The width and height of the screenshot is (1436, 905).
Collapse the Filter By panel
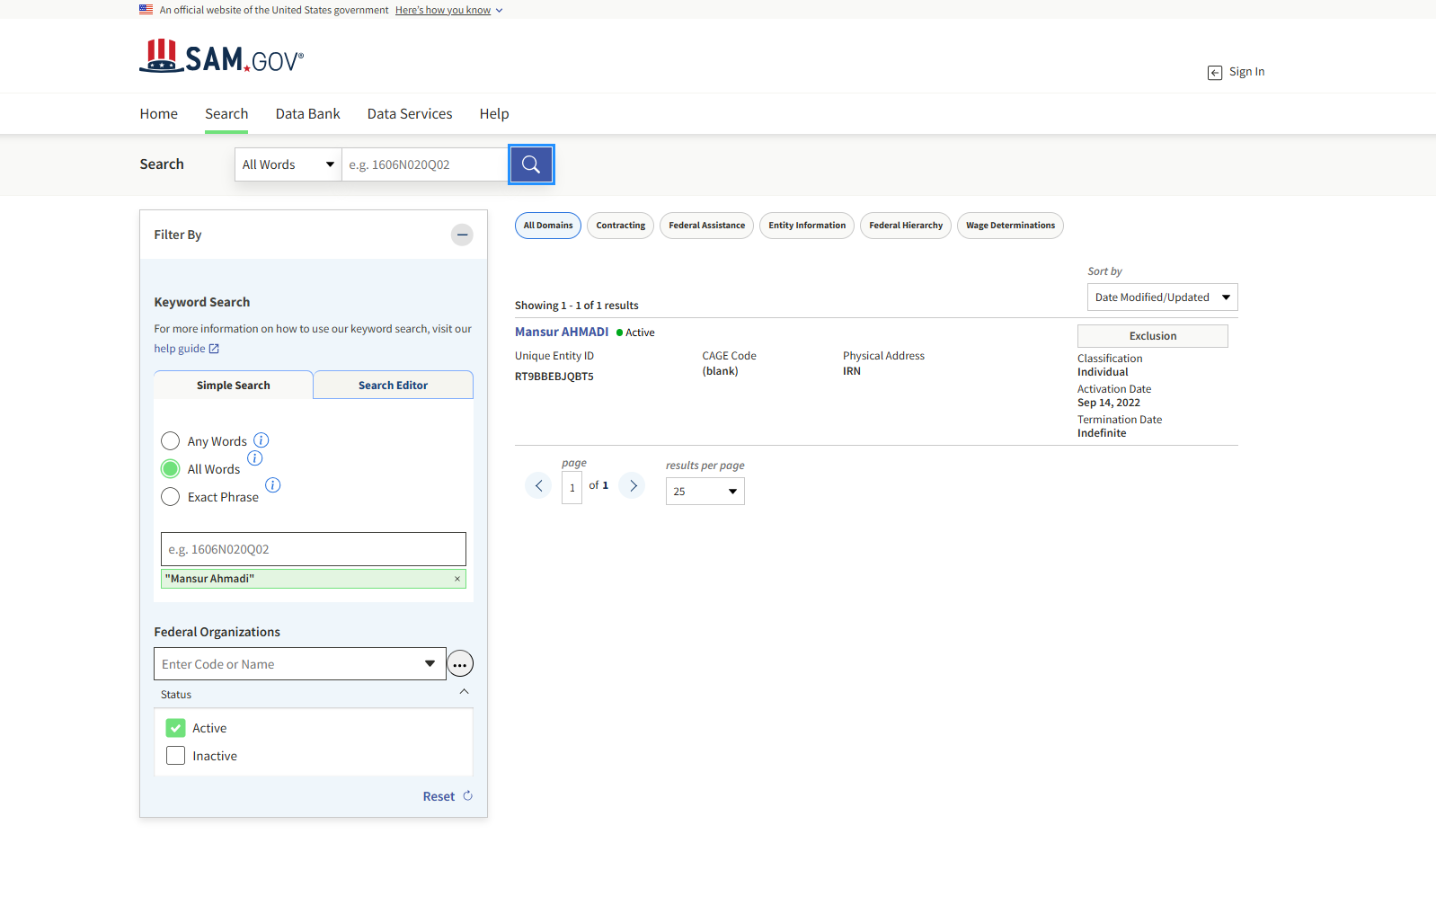click(462, 235)
